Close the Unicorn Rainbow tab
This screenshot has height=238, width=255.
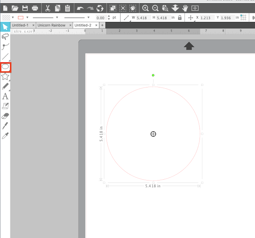click(70, 25)
